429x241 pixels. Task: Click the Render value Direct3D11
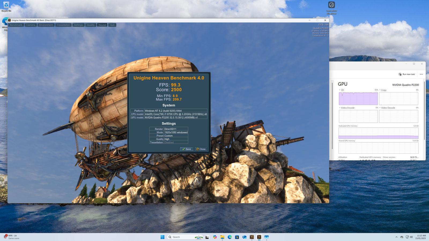[x=170, y=129]
